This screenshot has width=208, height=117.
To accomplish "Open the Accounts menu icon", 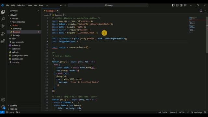I will tap(3, 100).
